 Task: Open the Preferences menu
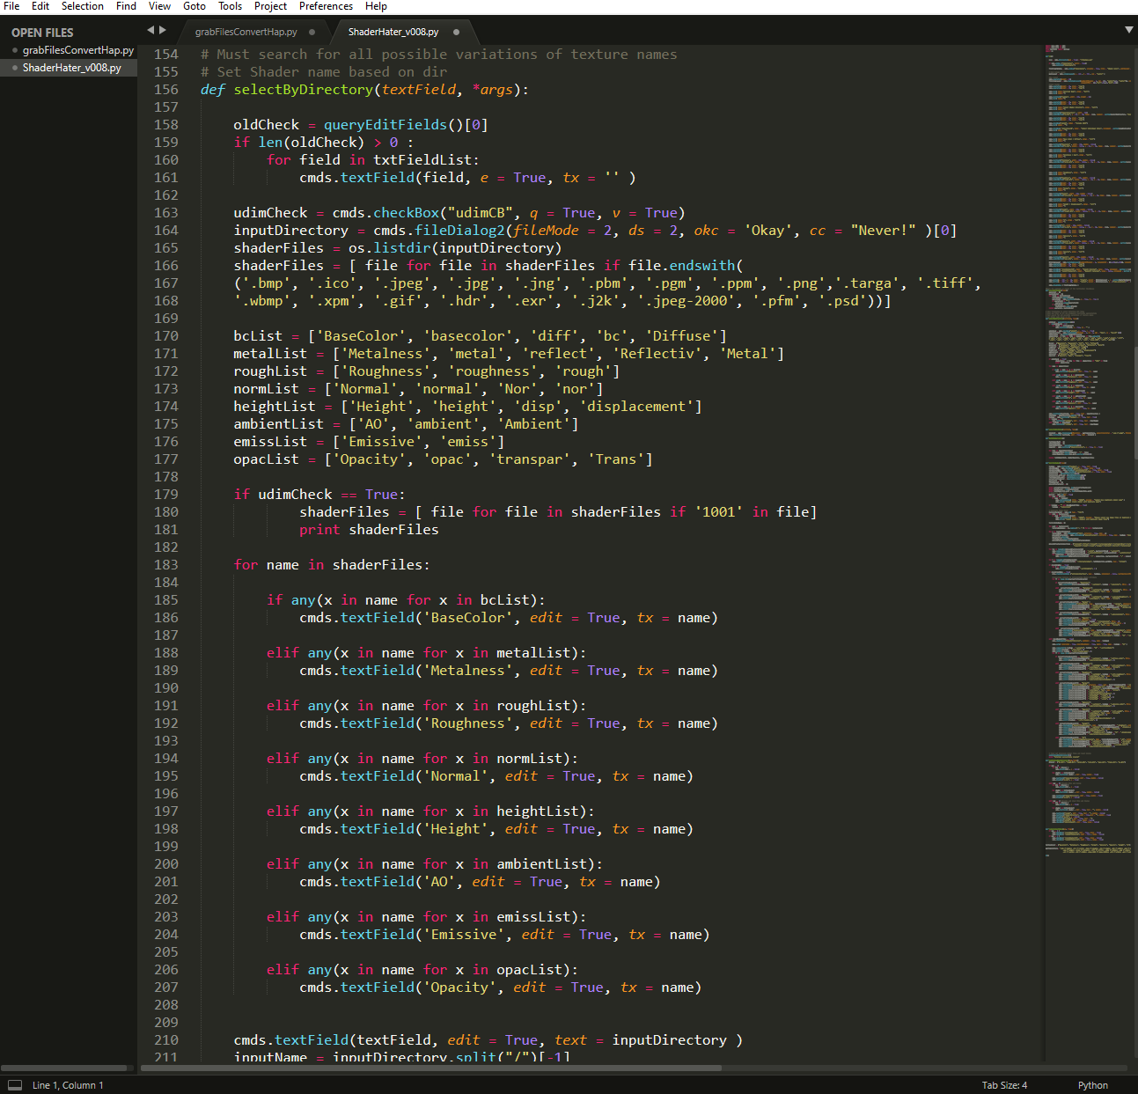point(326,6)
